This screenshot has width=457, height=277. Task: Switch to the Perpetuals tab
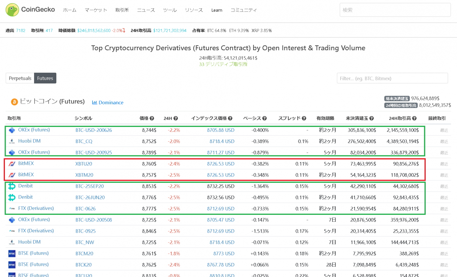click(x=20, y=78)
